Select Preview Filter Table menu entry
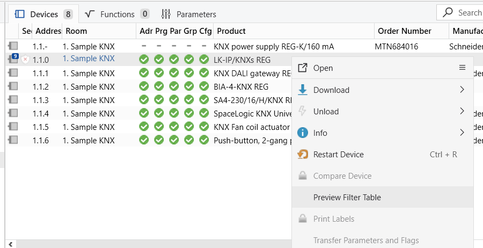 pos(347,198)
